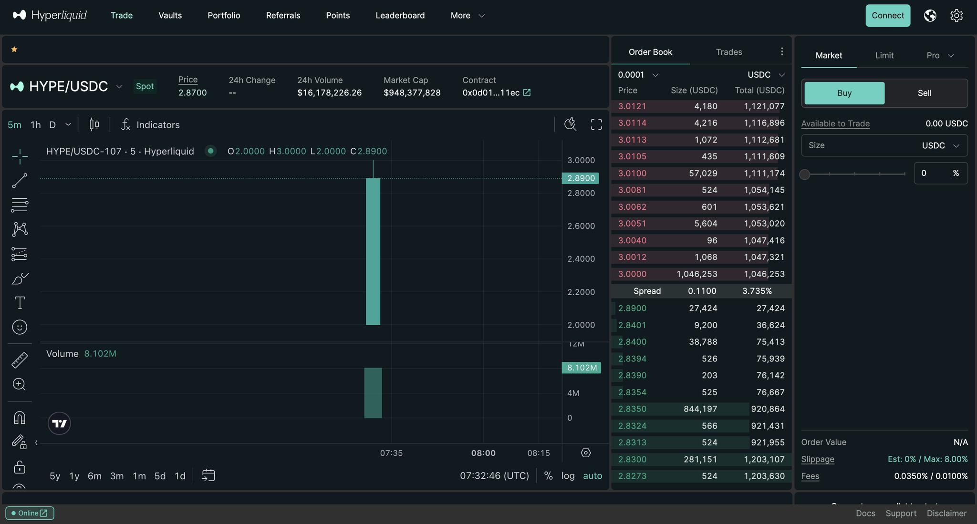Switch to the Limit order tab
Viewport: 977px width, 524px height.
[x=884, y=55]
